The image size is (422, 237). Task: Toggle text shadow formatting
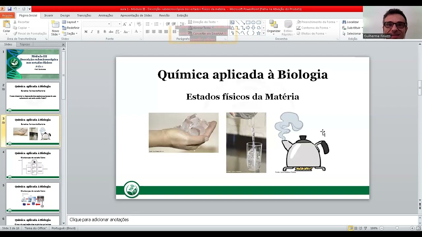(105, 32)
